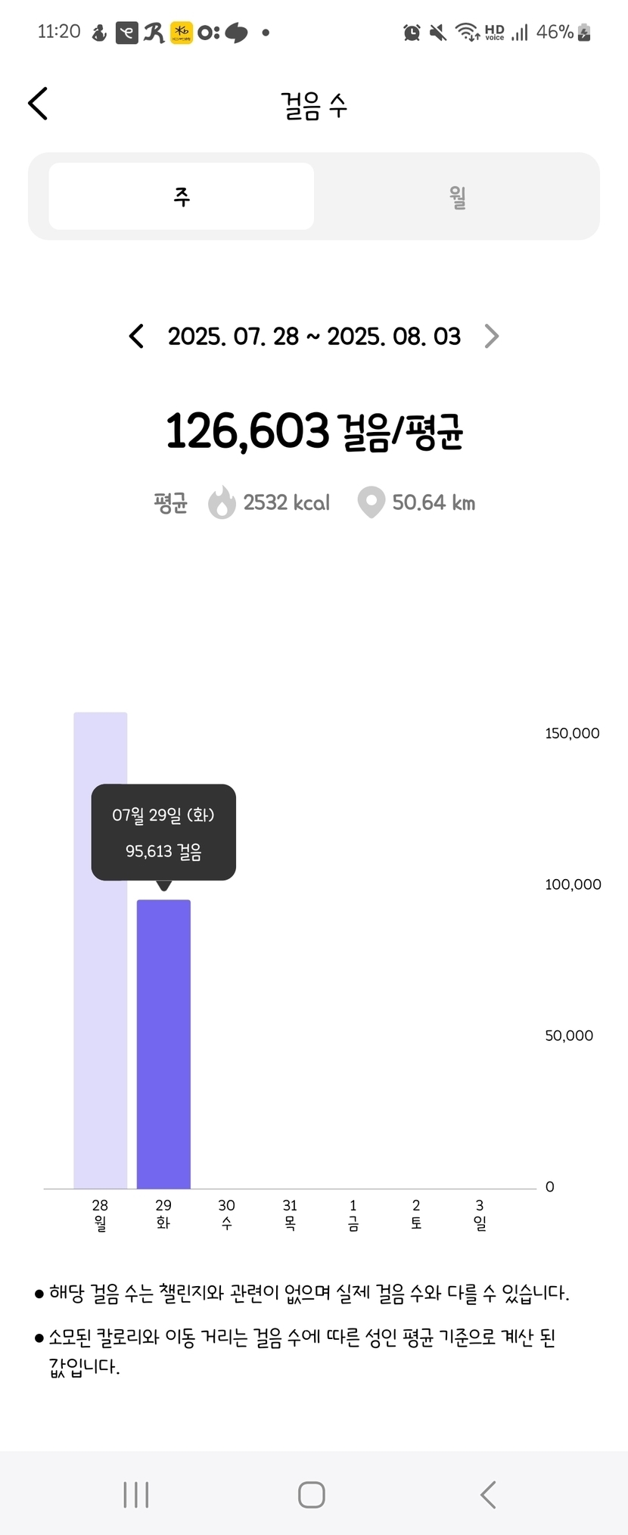628x1535 pixels.
Task: Select the Tuesday 29 purple bar
Action: (x=163, y=1044)
